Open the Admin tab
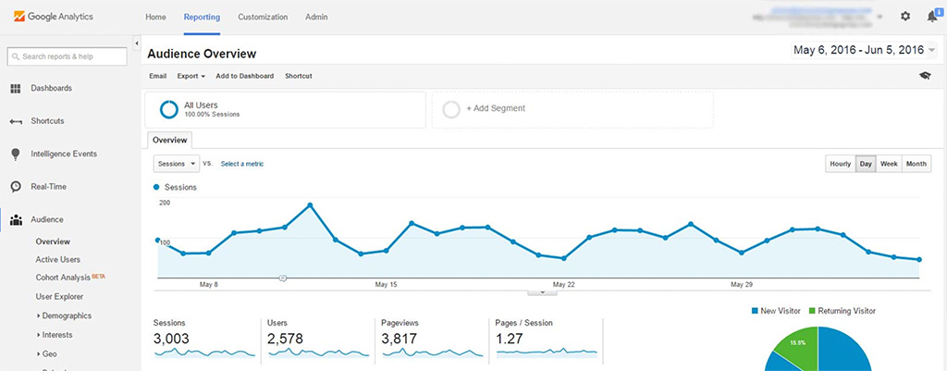947x371 pixels. coord(316,17)
